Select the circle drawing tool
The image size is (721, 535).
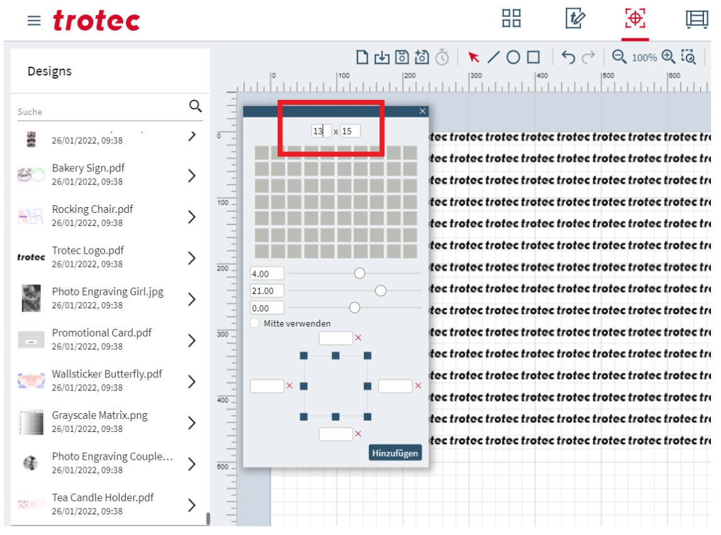(x=514, y=57)
